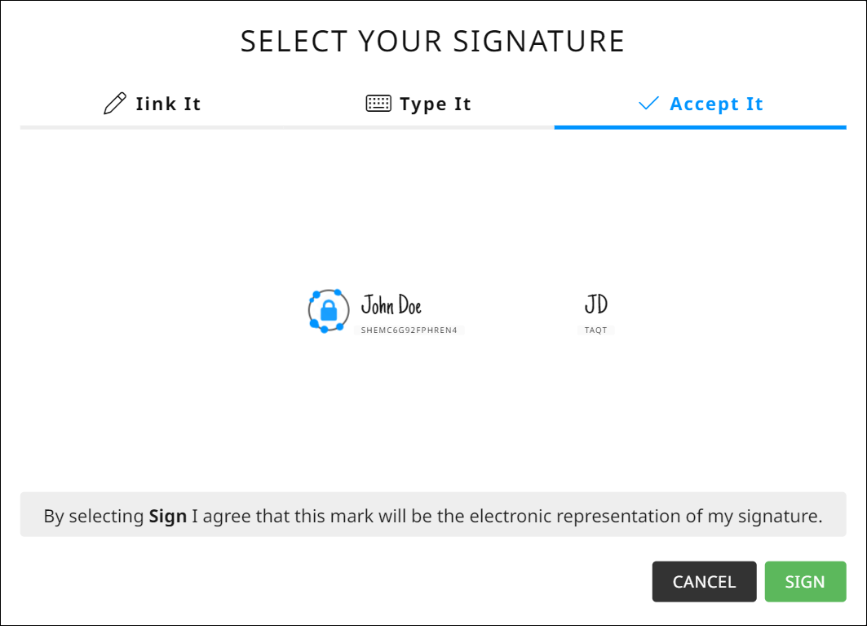
Task: Select the TAQT label under the initials
Action: (x=596, y=330)
